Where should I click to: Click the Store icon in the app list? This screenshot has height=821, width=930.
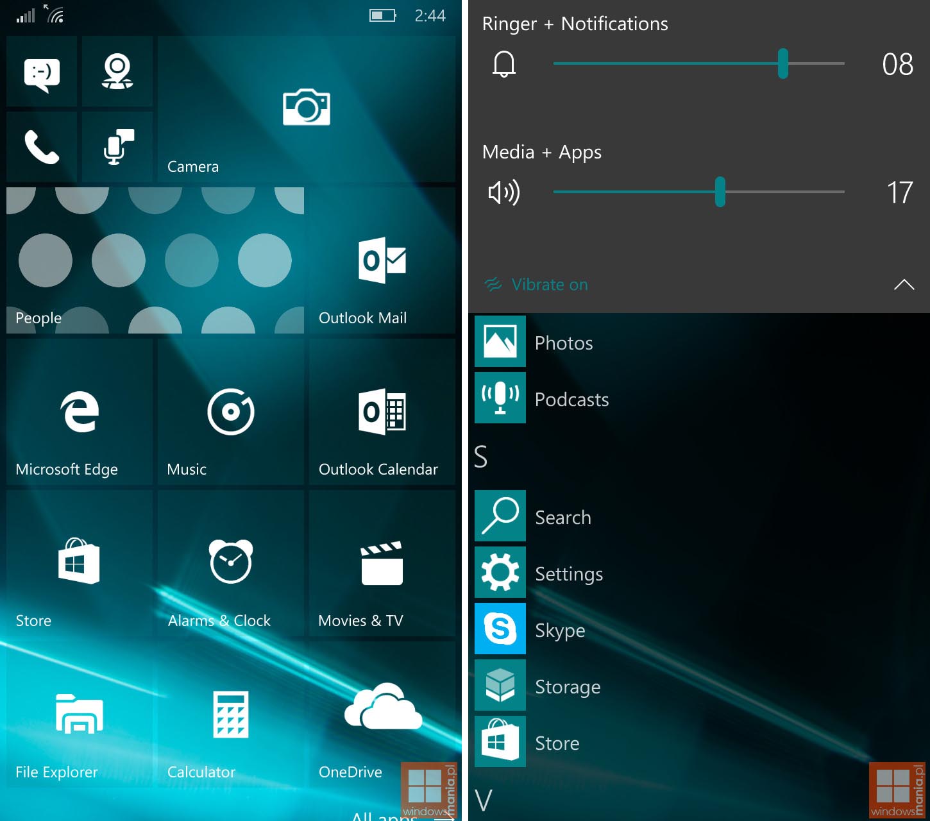click(500, 741)
